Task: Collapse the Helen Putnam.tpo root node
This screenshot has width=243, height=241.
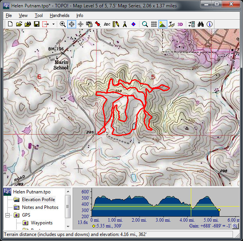Action: (x=7, y=192)
